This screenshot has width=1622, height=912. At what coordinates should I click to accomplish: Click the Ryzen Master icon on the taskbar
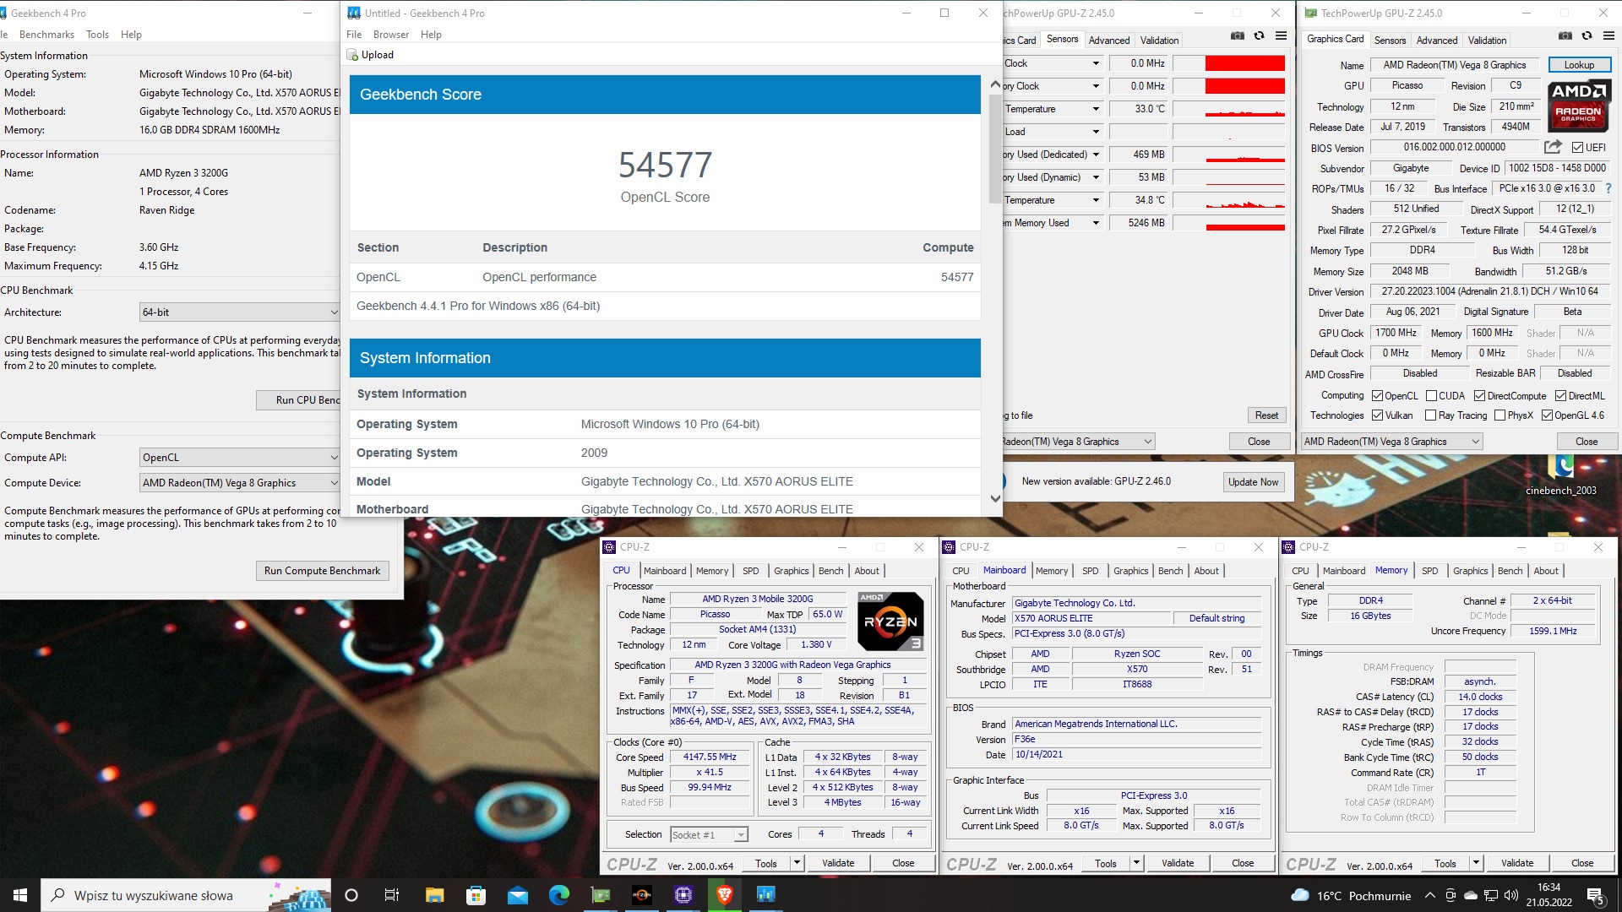pyautogui.click(x=641, y=895)
